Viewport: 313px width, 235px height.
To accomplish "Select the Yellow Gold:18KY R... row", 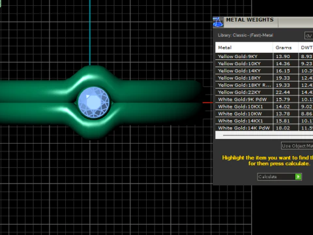I will coord(264,85).
